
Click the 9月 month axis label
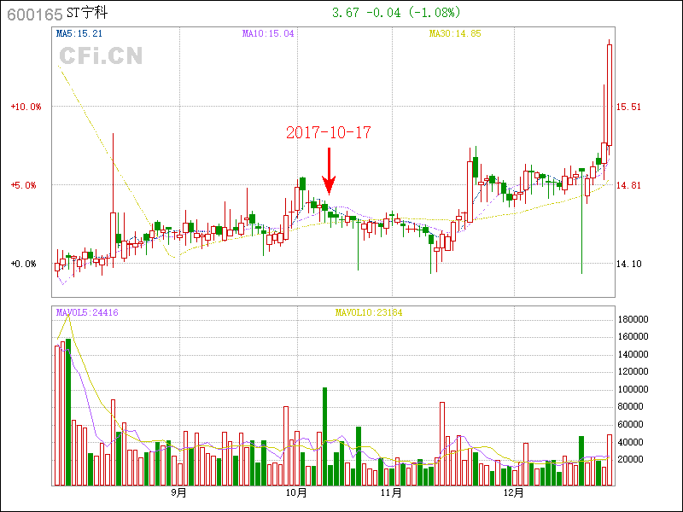tap(178, 492)
